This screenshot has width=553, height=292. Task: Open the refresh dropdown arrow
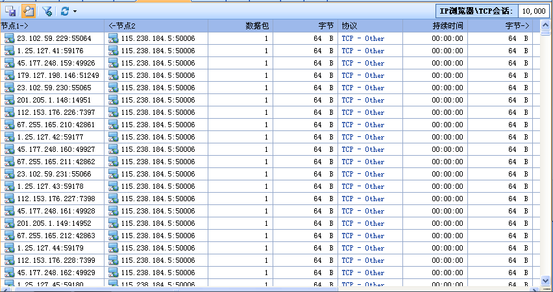[x=75, y=11]
